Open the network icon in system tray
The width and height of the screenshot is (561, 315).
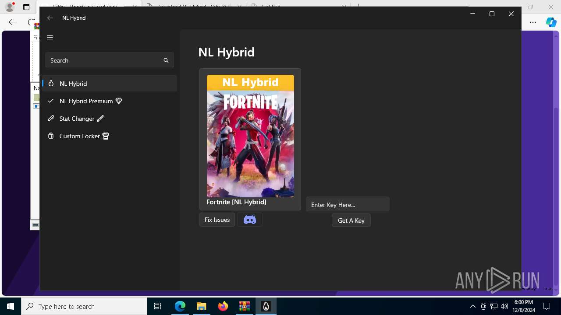pos(494,306)
